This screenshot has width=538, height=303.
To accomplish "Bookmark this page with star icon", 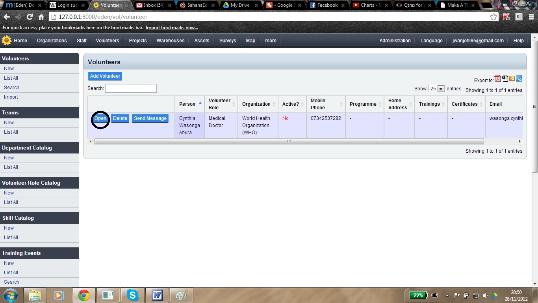I will coord(493,17).
